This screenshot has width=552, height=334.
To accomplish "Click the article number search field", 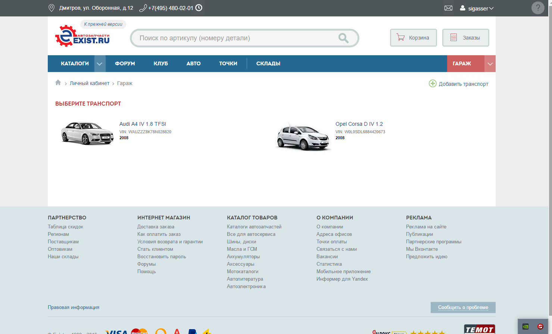I will tap(244, 38).
